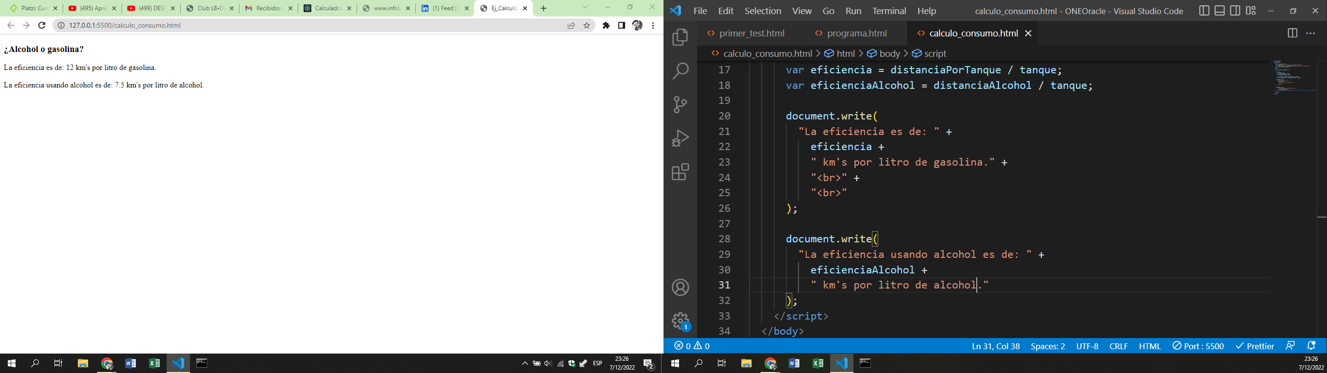1327x373 pixels.
Task: Open a new Chrome tab
Action: [x=544, y=8]
